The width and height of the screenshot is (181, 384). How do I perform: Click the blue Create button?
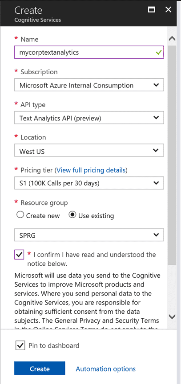tap(40, 368)
